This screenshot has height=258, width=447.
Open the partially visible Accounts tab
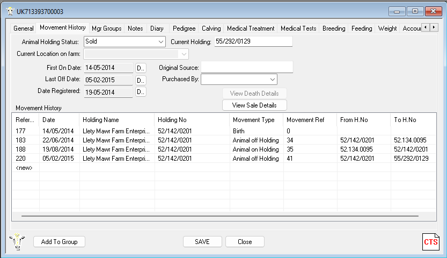click(x=411, y=28)
